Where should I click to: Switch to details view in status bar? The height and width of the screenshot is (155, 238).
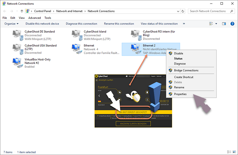click(x=229, y=152)
